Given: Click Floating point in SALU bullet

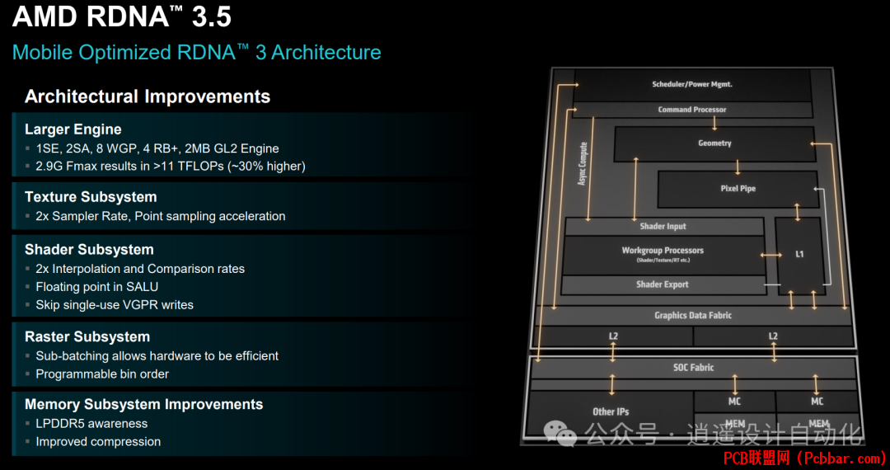Looking at the screenshot, I should (97, 287).
